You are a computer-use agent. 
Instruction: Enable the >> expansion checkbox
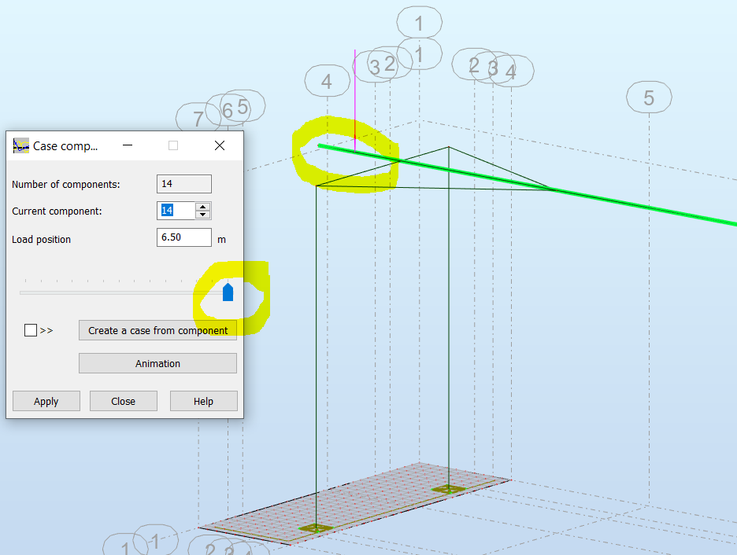coord(28,330)
